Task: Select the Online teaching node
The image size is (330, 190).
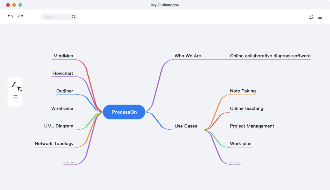Action: click(x=247, y=109)
